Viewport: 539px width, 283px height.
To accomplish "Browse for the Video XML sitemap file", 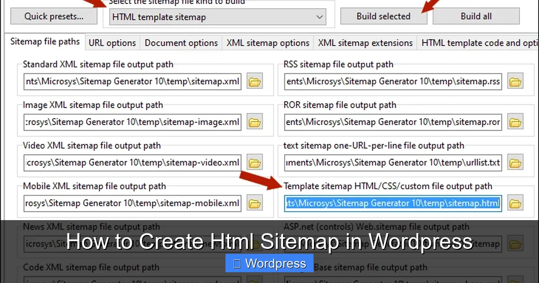I will pos(254,162).
